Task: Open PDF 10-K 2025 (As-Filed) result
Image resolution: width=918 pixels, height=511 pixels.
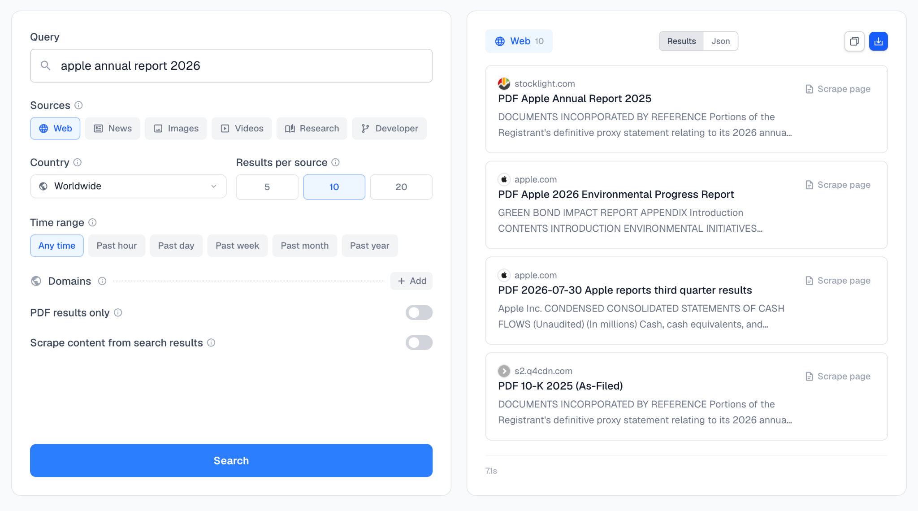Action: (560, 386)
